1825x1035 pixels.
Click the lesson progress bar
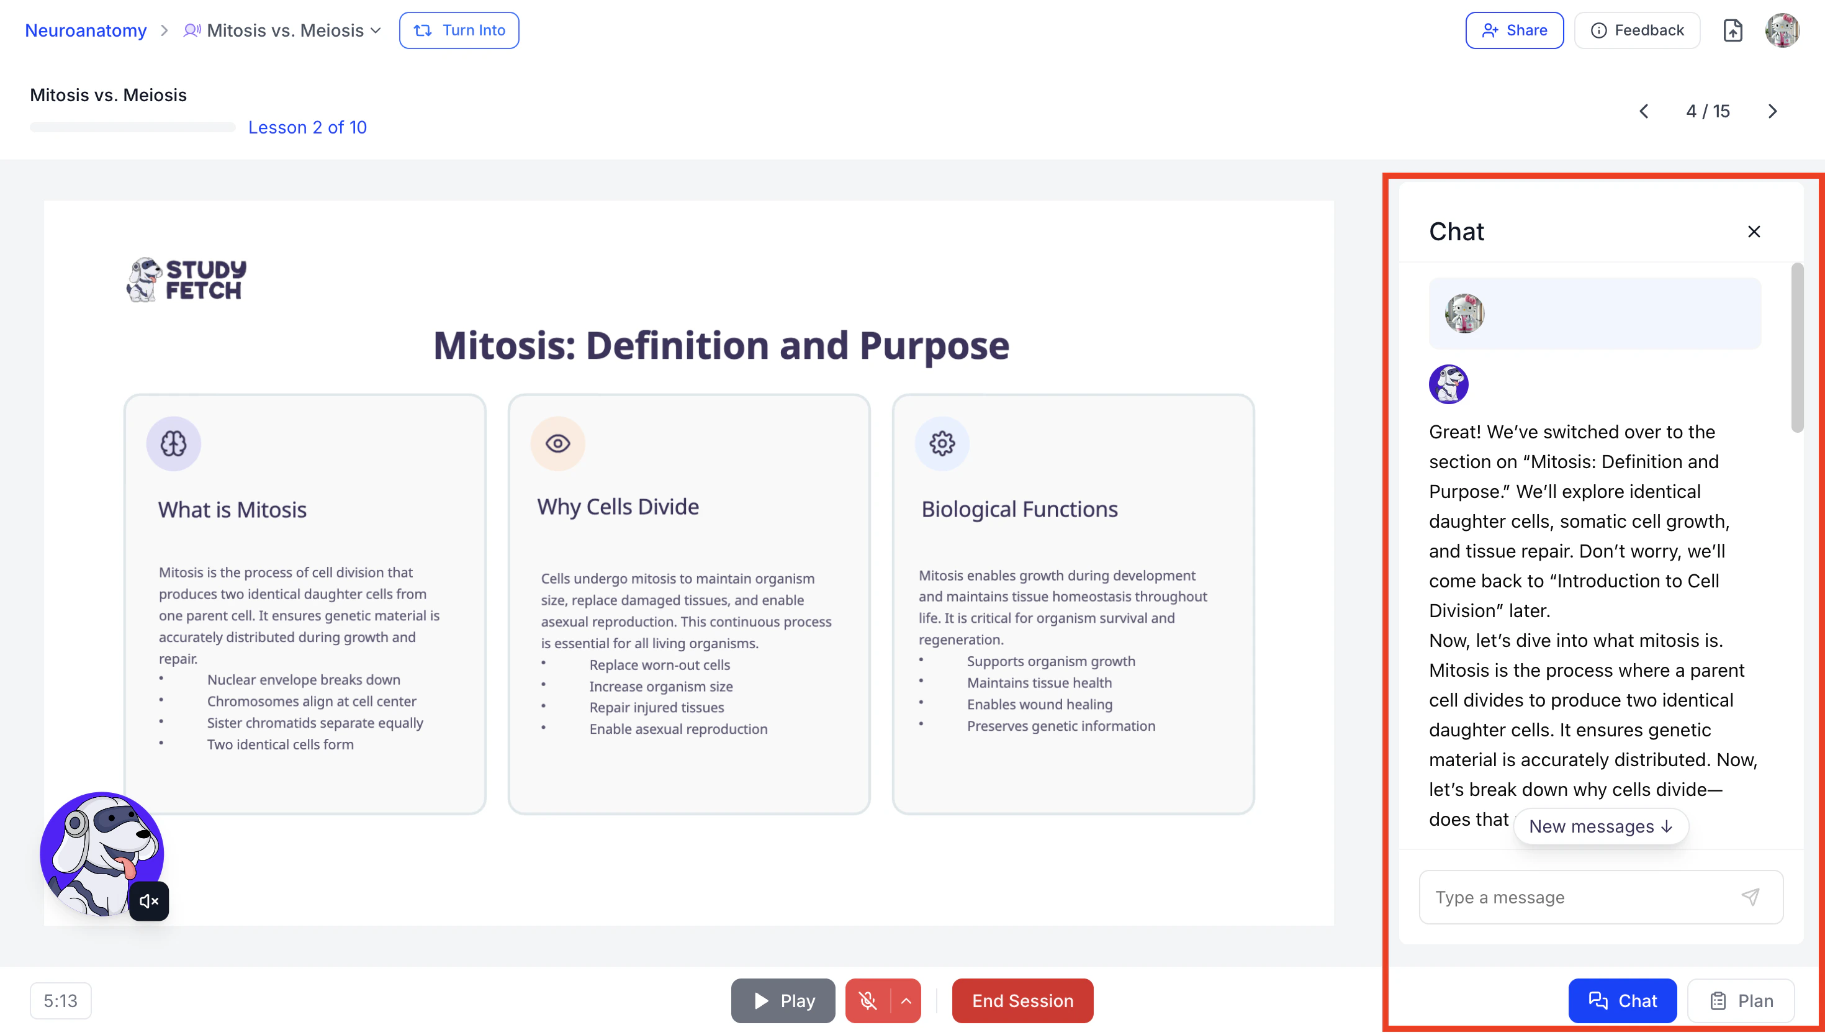click(132, 127)
